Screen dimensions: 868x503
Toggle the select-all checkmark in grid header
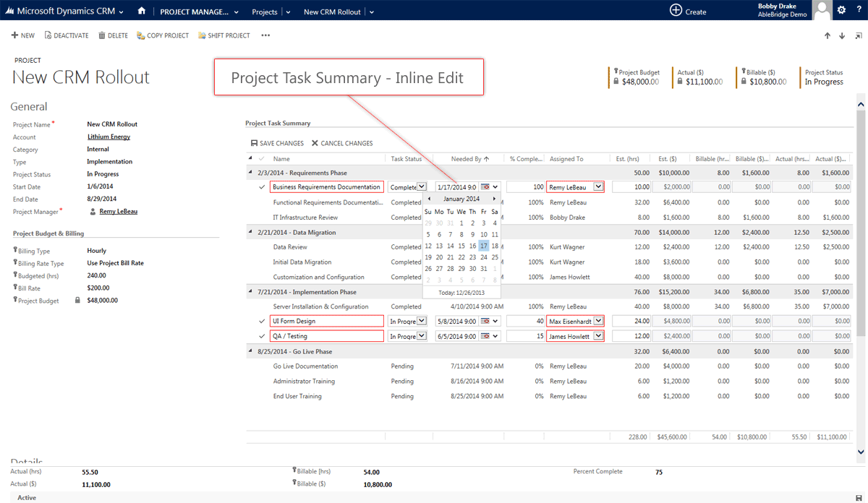point(260,158)
